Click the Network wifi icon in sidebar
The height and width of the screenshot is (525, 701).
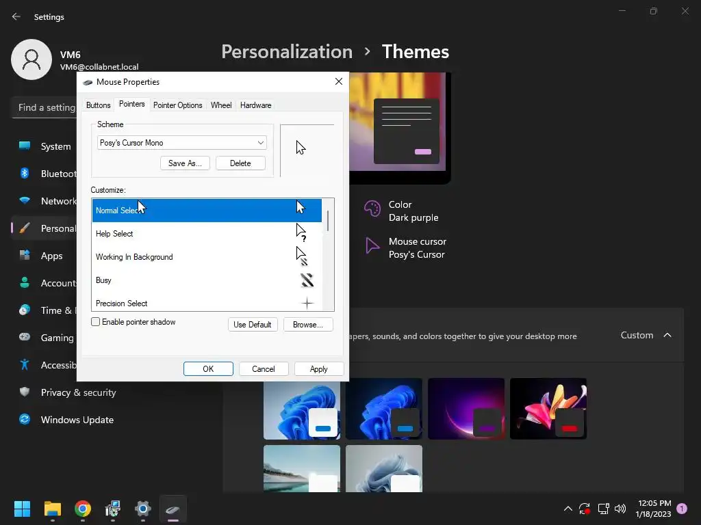coord(25,200)
